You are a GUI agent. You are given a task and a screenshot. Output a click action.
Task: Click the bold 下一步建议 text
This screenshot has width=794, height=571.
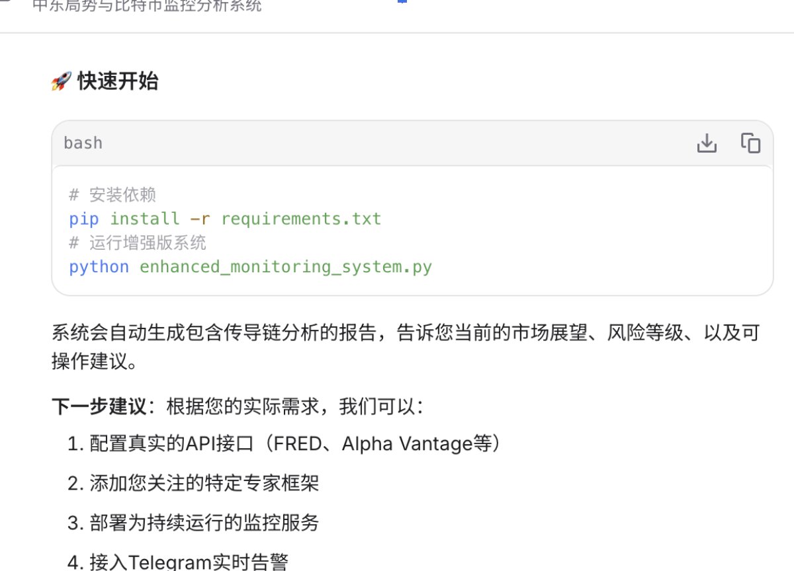(x=99, y=406)
